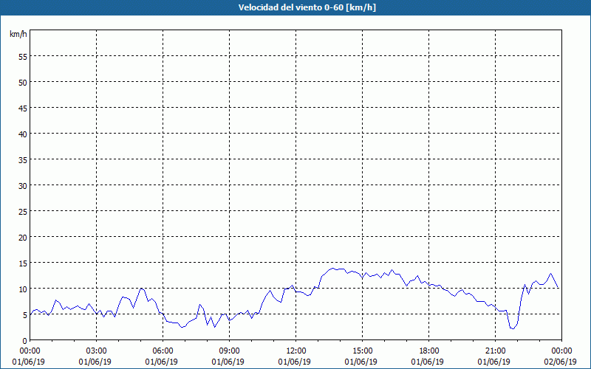Click the 01/06/19 date under 12:00
This screenshot has width=591, height=369.
point(294,362)
